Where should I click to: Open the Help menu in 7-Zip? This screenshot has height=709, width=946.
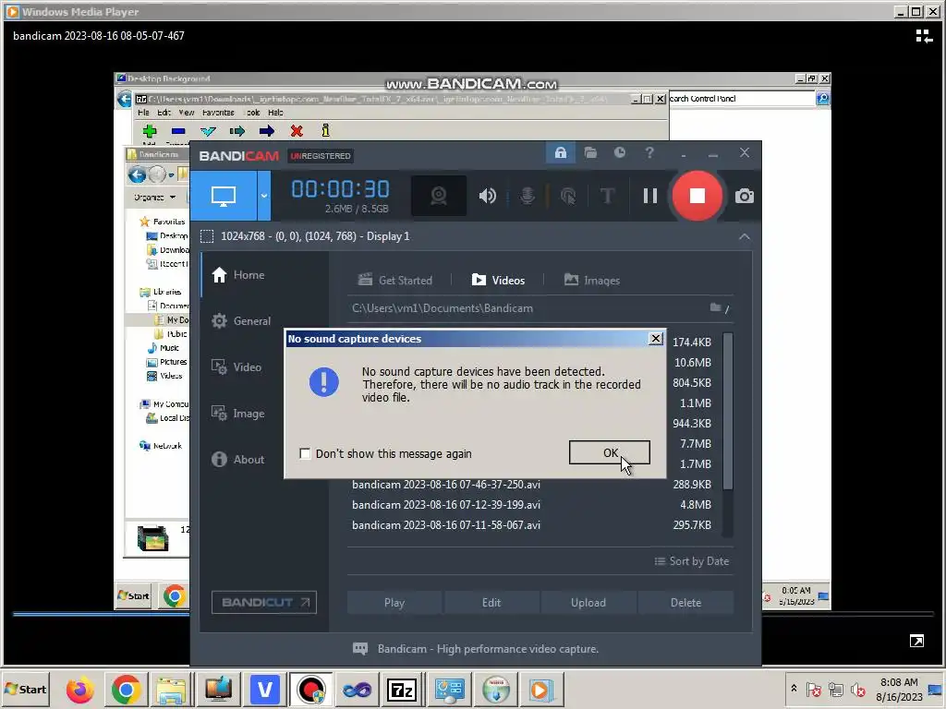275,113
